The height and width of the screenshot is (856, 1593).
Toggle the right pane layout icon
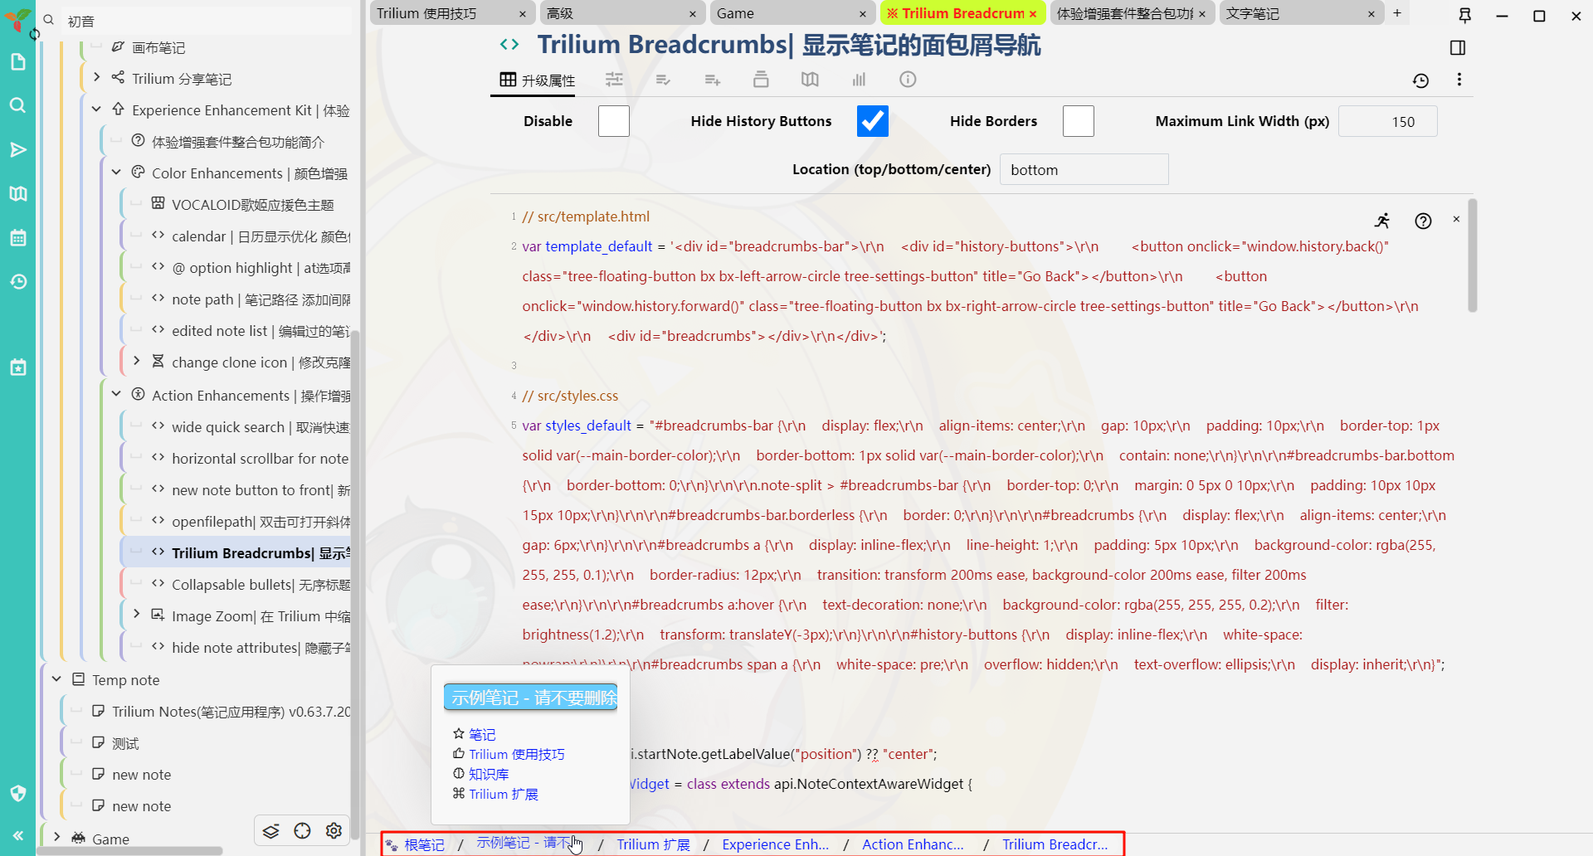[x=1457, y=48]
